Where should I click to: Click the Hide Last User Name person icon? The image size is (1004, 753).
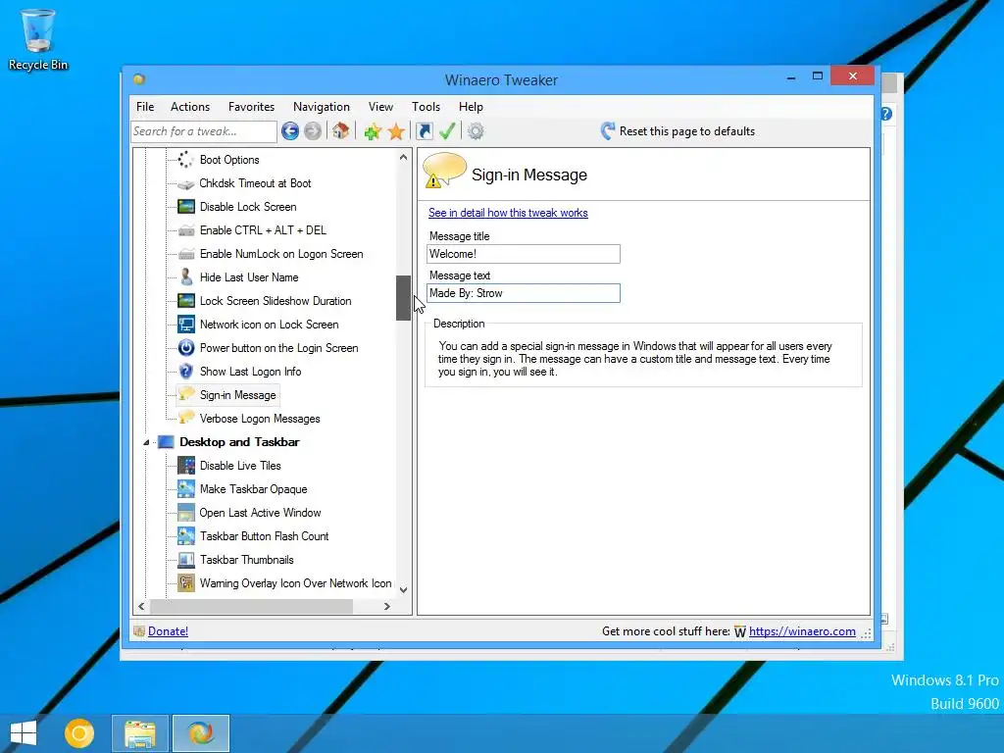(x=185, y=276)
